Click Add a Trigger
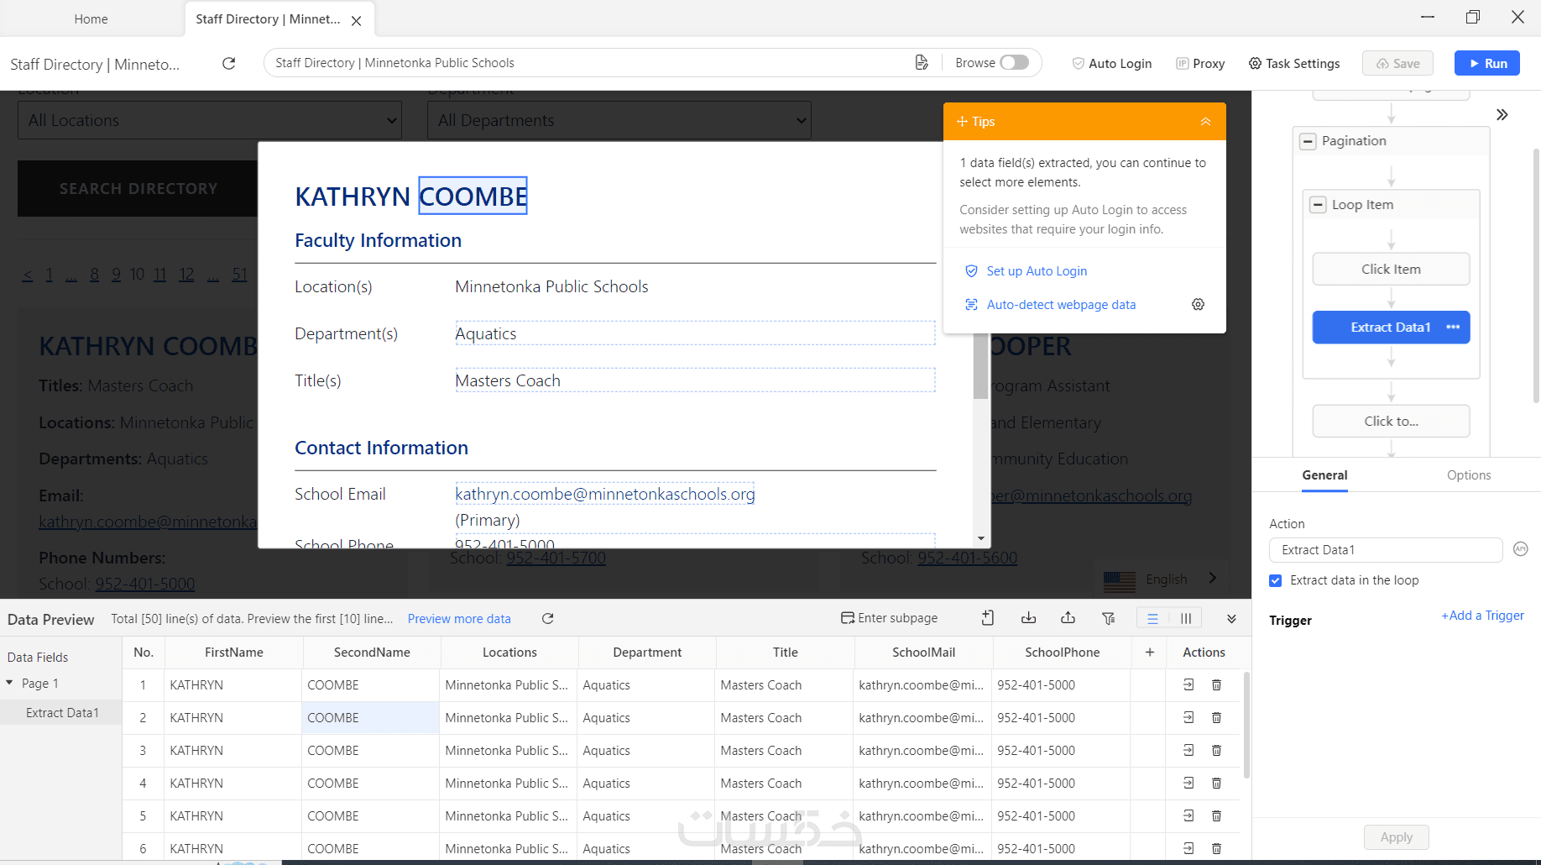Screen dimensions: 1541x865 [x=1482, y=616]
